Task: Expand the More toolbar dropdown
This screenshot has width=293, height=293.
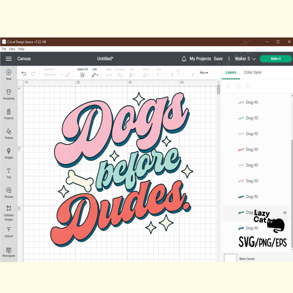Action: click(204, 73)
